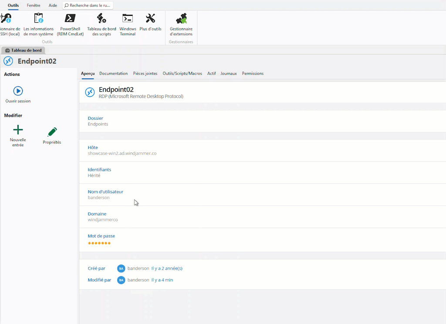This screenshot has width=446, height=324.
Task: Open the Pièces jointes tab
Action: point(145,74)
